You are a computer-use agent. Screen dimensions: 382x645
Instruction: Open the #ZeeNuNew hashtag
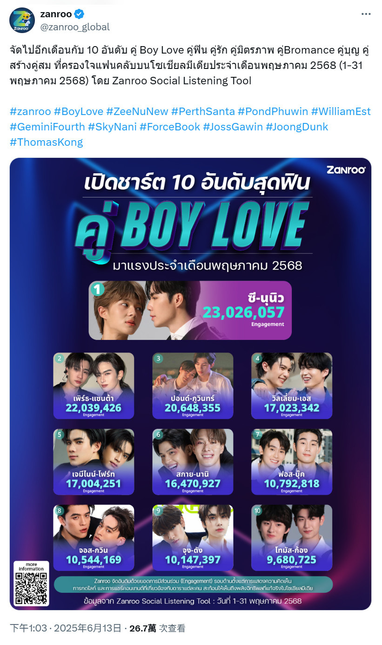click(137, 112)
